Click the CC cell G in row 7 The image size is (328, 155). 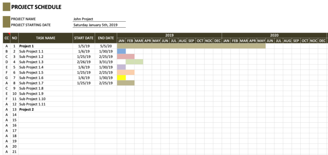pos(7,78)
